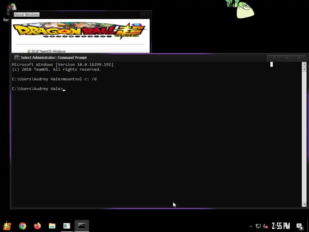Click the '(c) 2018 TeamOS' copyright line
The height and width of the screenshot is (232, 309).
coord(56,69)
